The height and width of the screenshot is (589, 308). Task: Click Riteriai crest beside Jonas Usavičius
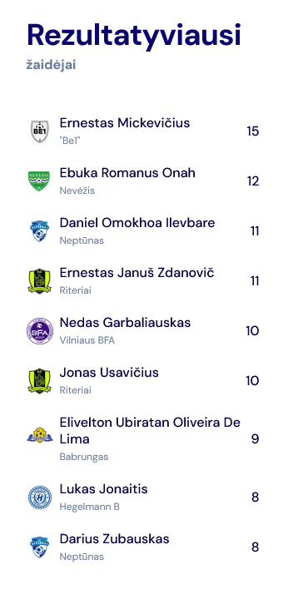tap(39, 381)
